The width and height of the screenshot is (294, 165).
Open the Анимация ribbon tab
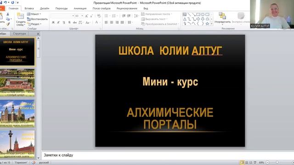click(80, 8)
